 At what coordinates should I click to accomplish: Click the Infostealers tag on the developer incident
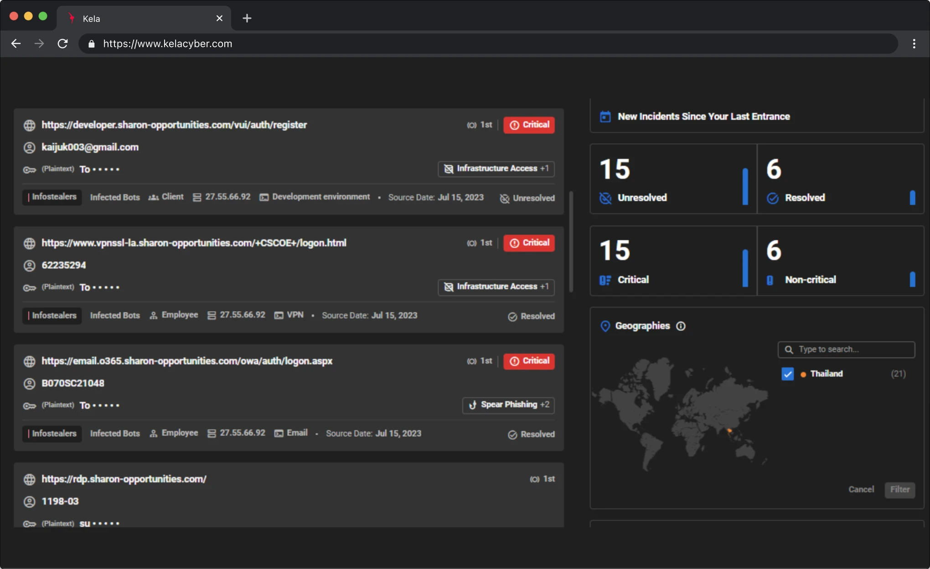52,197
